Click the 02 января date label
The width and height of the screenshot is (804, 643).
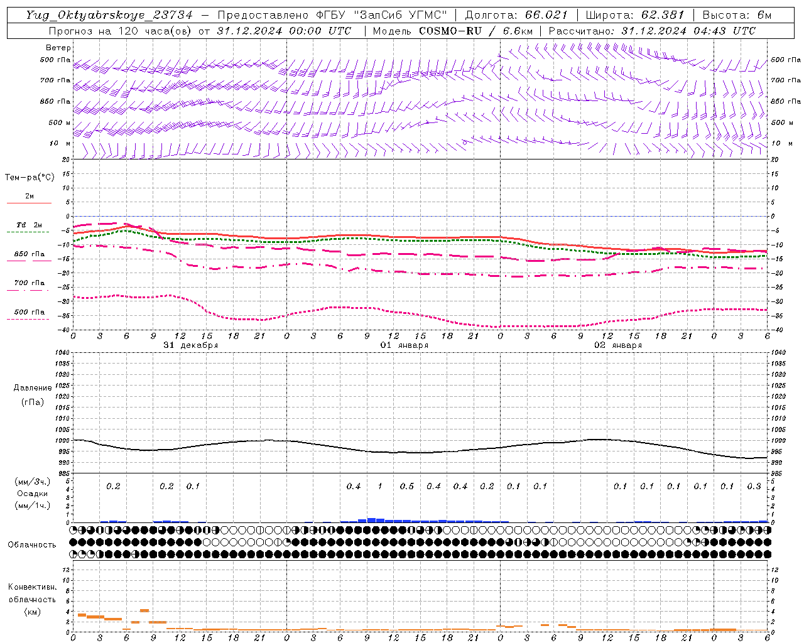(617, 345)
